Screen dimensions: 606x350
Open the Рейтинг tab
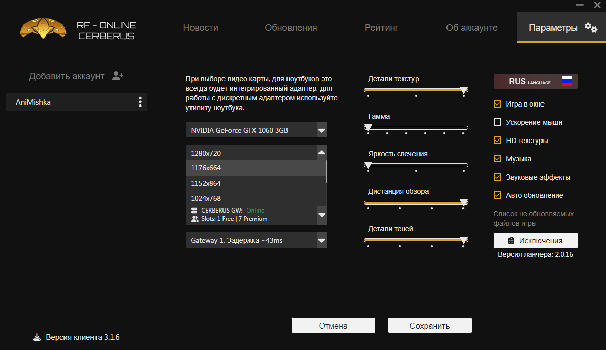click(381, 28)
